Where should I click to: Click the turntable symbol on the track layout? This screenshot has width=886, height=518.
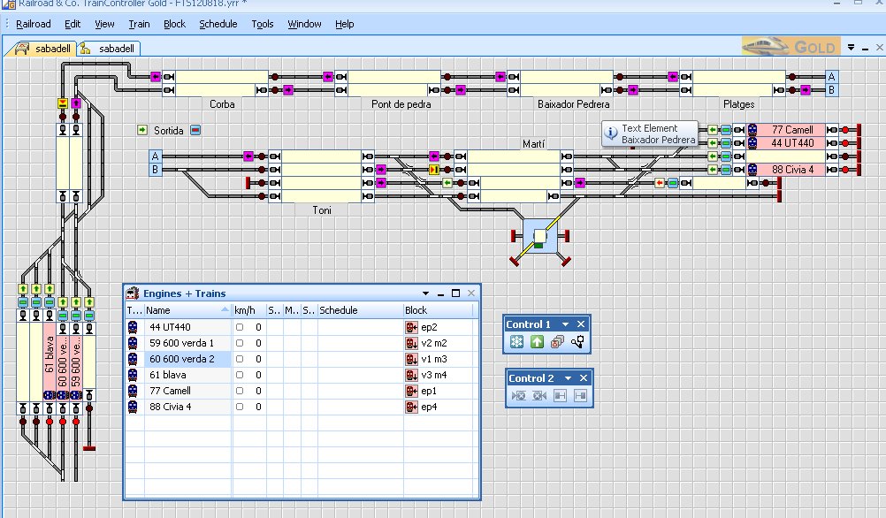pos(539,237)
